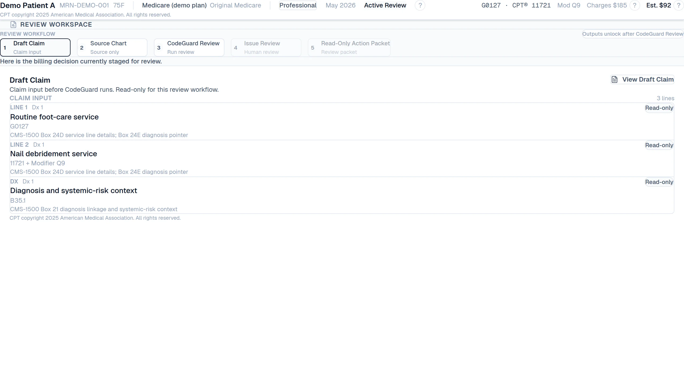Click the LINE 1 label
This screenshot has height=384, width=684.
pos(19,107)
